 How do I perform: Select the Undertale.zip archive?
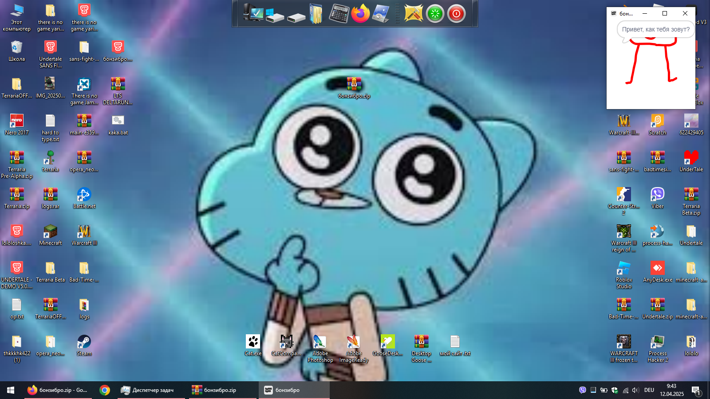click(657, 309)
